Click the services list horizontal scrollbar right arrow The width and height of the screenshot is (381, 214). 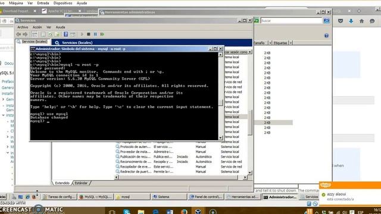tap(245, 177)
